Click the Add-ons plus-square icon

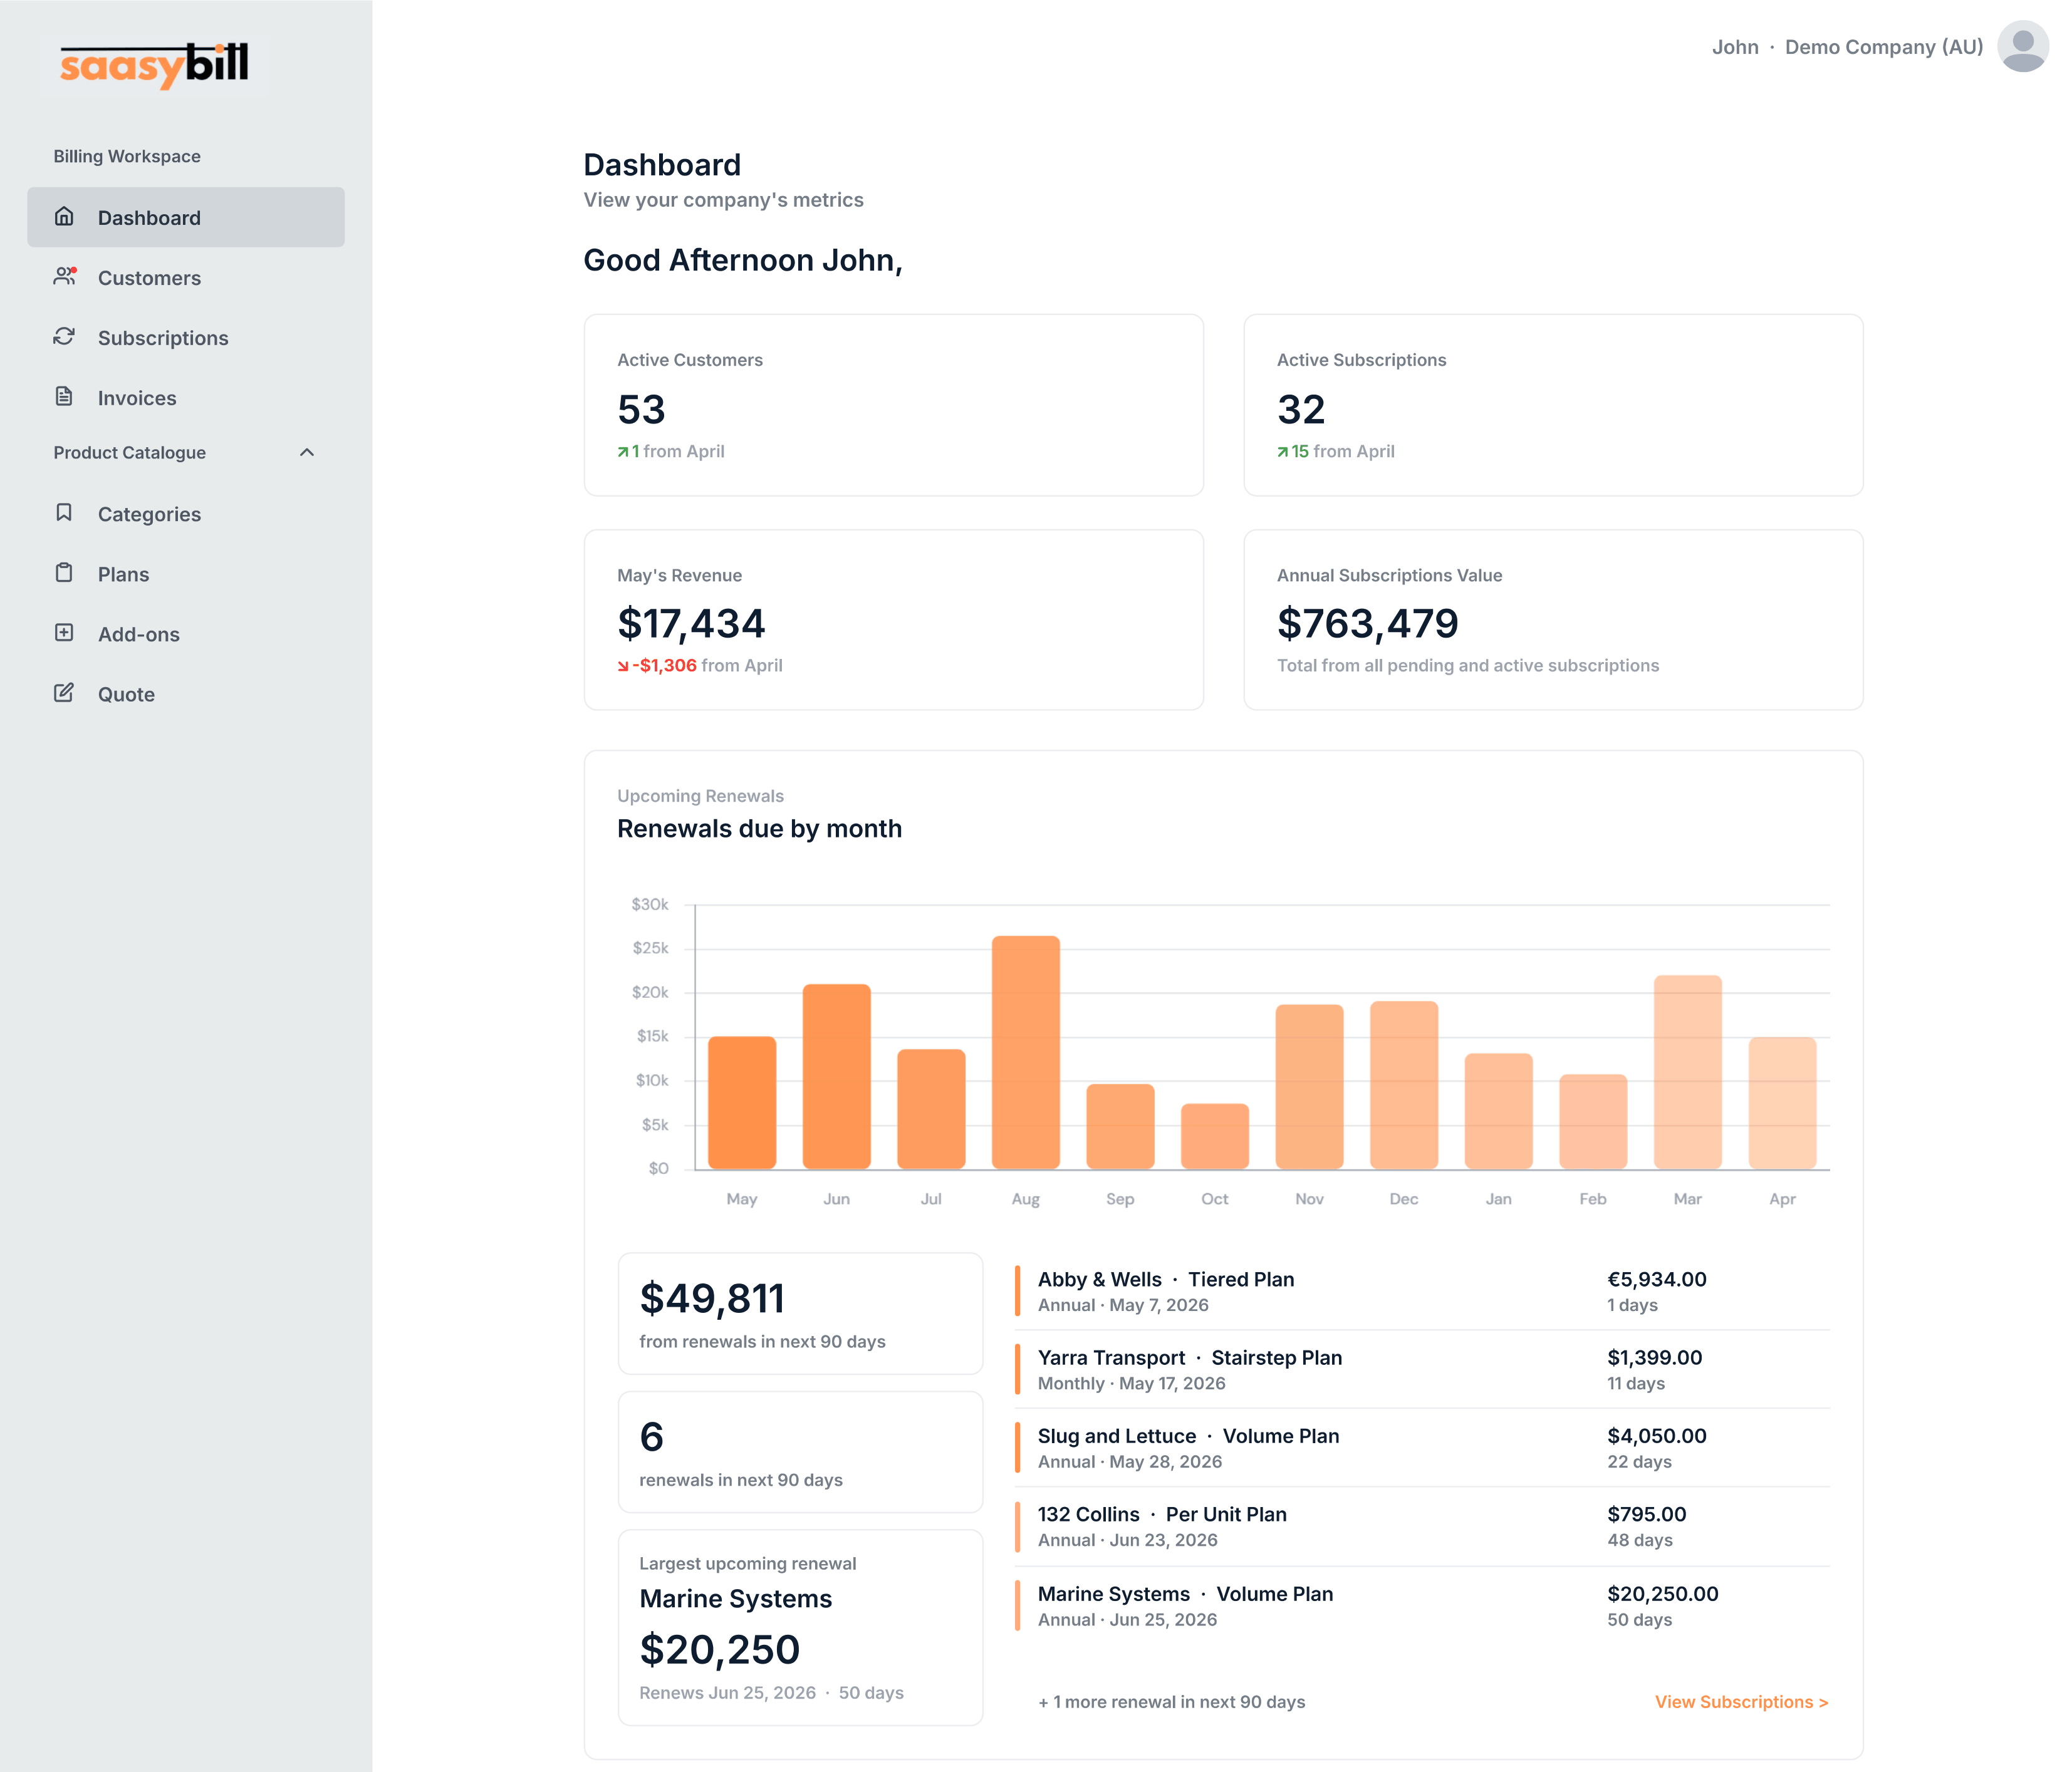[64, 633]
